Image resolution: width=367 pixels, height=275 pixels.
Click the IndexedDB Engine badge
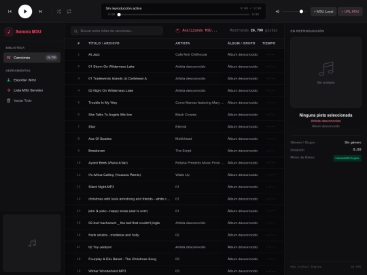pyautogui.click(x=347, y=158)
